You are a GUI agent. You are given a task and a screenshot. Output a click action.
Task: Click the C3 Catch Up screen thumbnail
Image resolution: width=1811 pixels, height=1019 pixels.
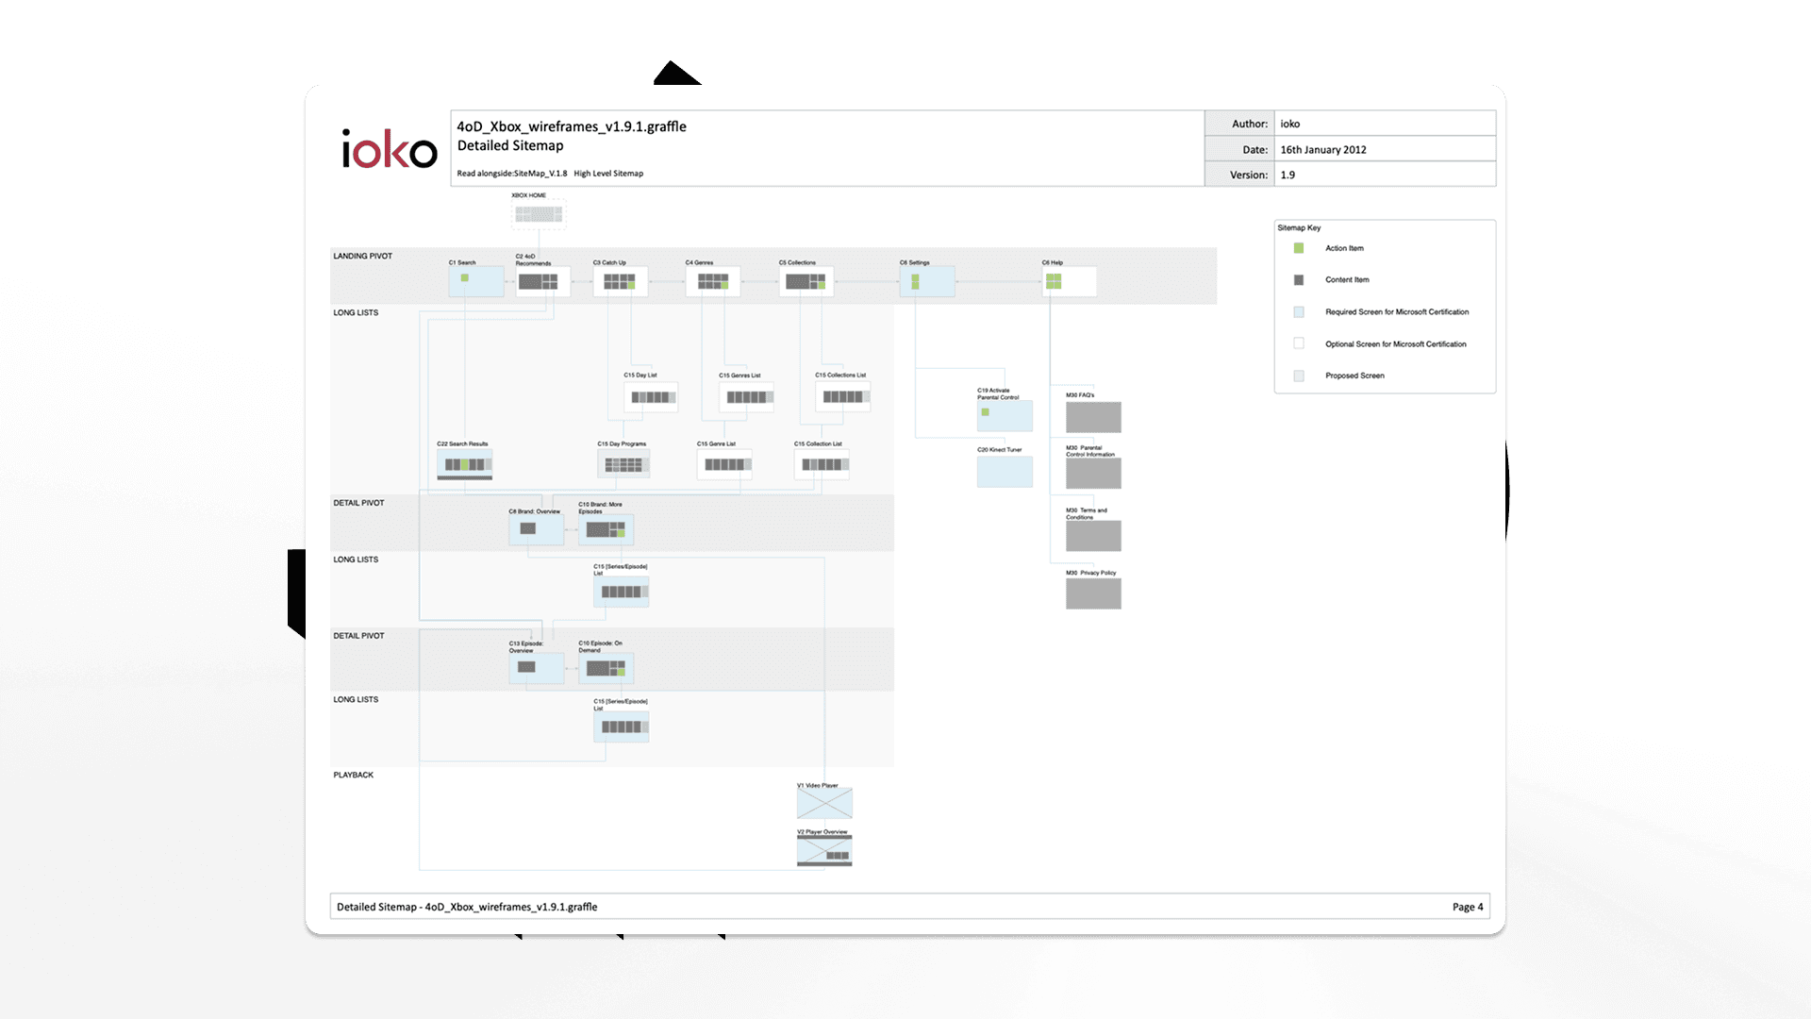point(620,281)
